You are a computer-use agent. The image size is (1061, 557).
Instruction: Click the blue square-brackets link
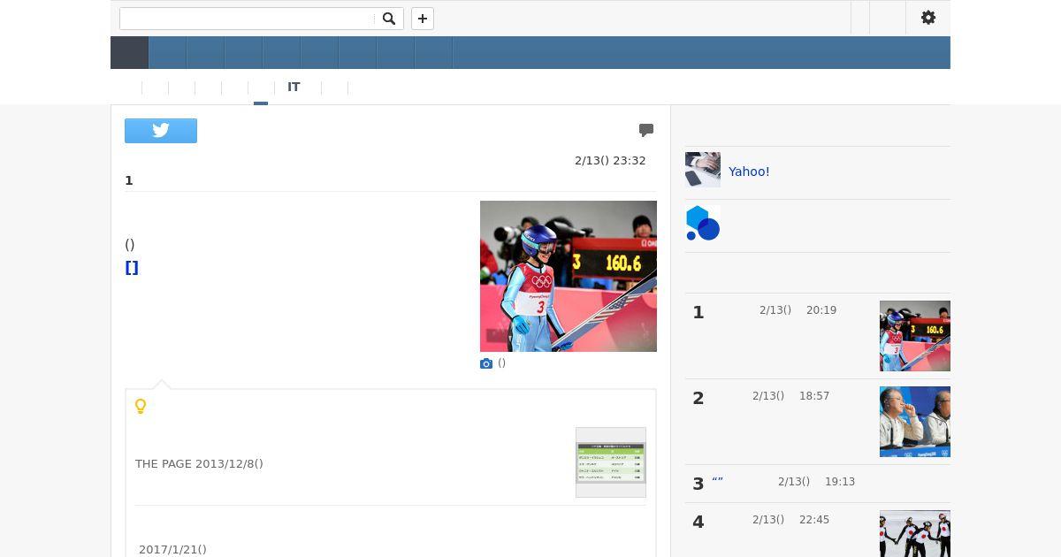coord(132,268)
